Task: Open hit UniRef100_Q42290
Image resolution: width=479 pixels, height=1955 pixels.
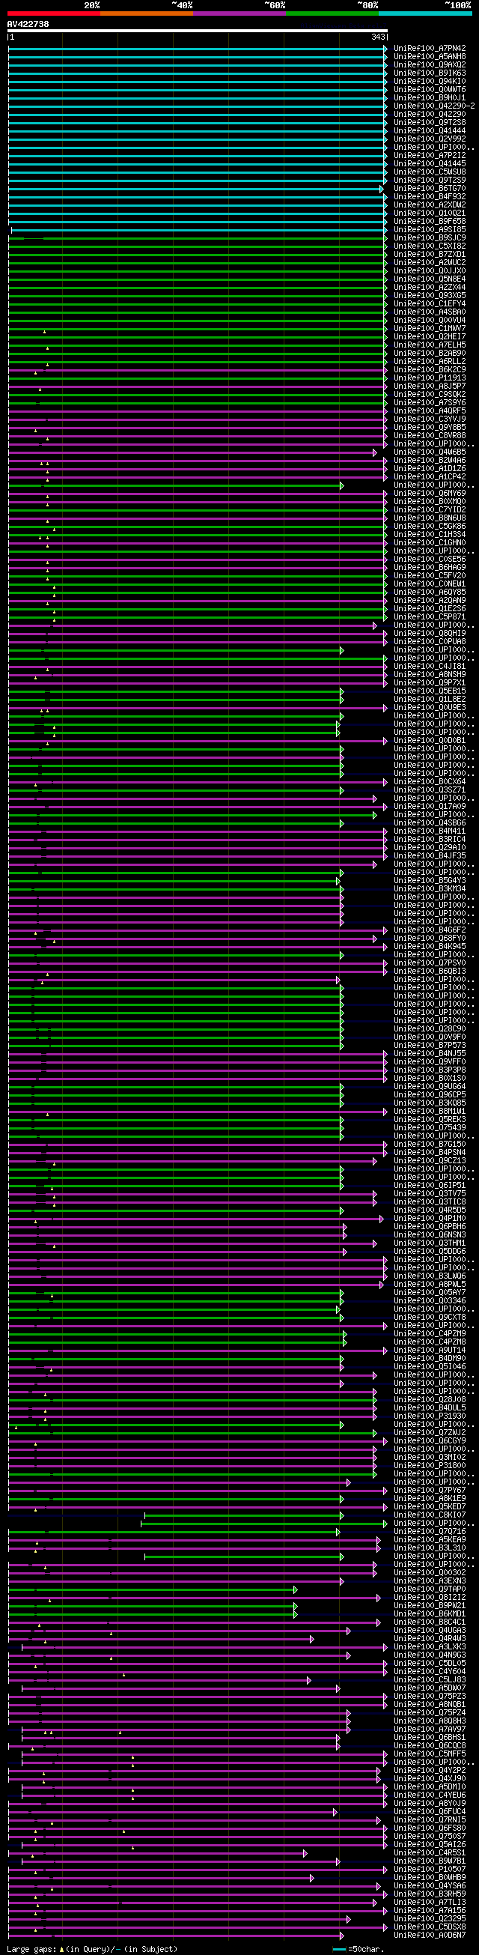Action: click(430, 115)
